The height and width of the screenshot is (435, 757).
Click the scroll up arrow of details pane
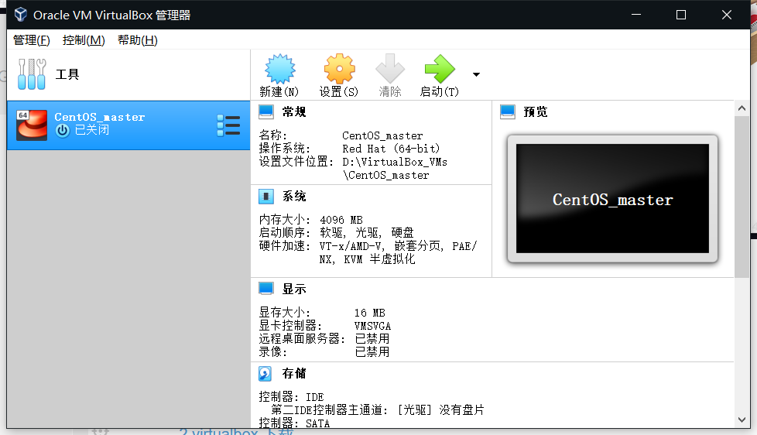[742, 108]
